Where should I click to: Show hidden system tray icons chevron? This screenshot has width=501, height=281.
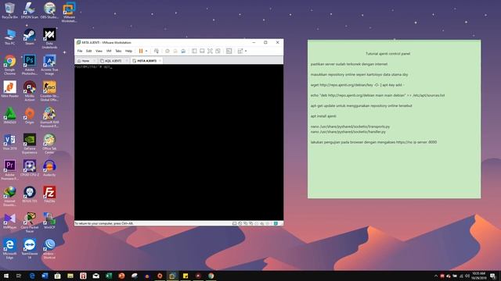coord(436,276)
